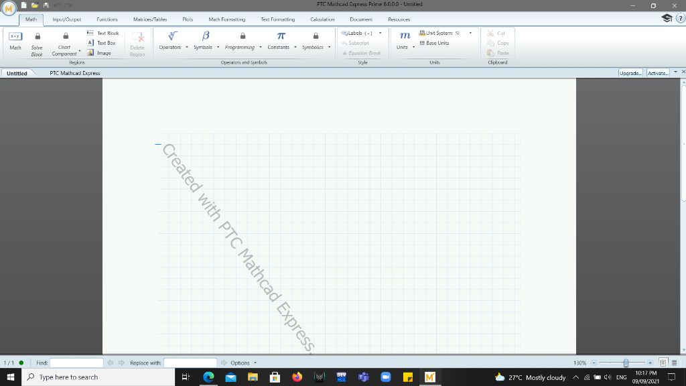686x386 pixels.
Task: Click the locked Chart Component button
Action: pos(64,45)
